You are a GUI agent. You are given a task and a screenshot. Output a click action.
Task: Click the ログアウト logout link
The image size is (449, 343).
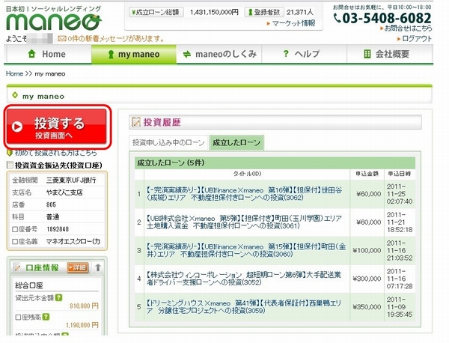417,38
